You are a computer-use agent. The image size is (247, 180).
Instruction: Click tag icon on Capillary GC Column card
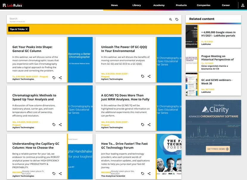(54, 173)
